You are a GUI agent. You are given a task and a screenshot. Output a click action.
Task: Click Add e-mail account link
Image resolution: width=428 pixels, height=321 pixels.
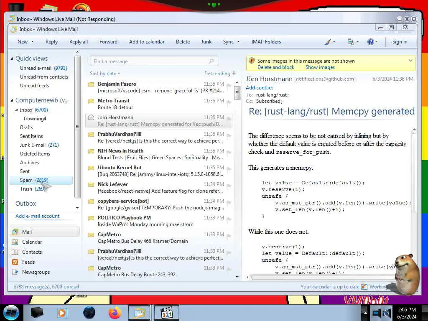click(x=37, y=216)
